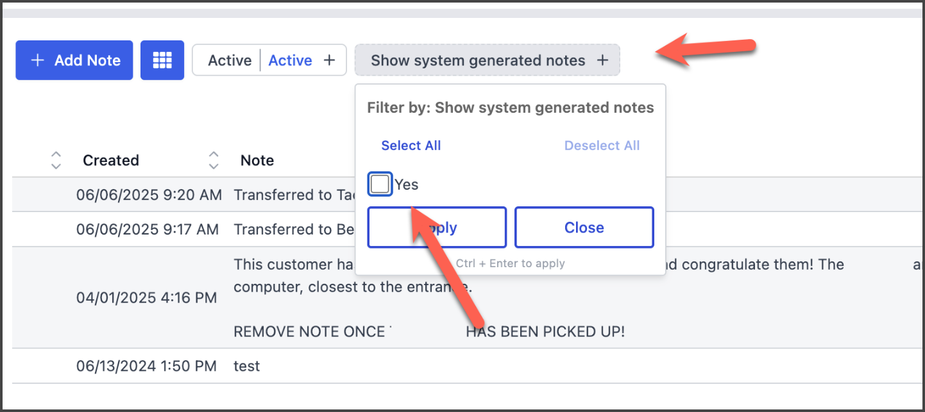Click the Deselect All link
Viewport: 925px width, 412px height.
602,145
